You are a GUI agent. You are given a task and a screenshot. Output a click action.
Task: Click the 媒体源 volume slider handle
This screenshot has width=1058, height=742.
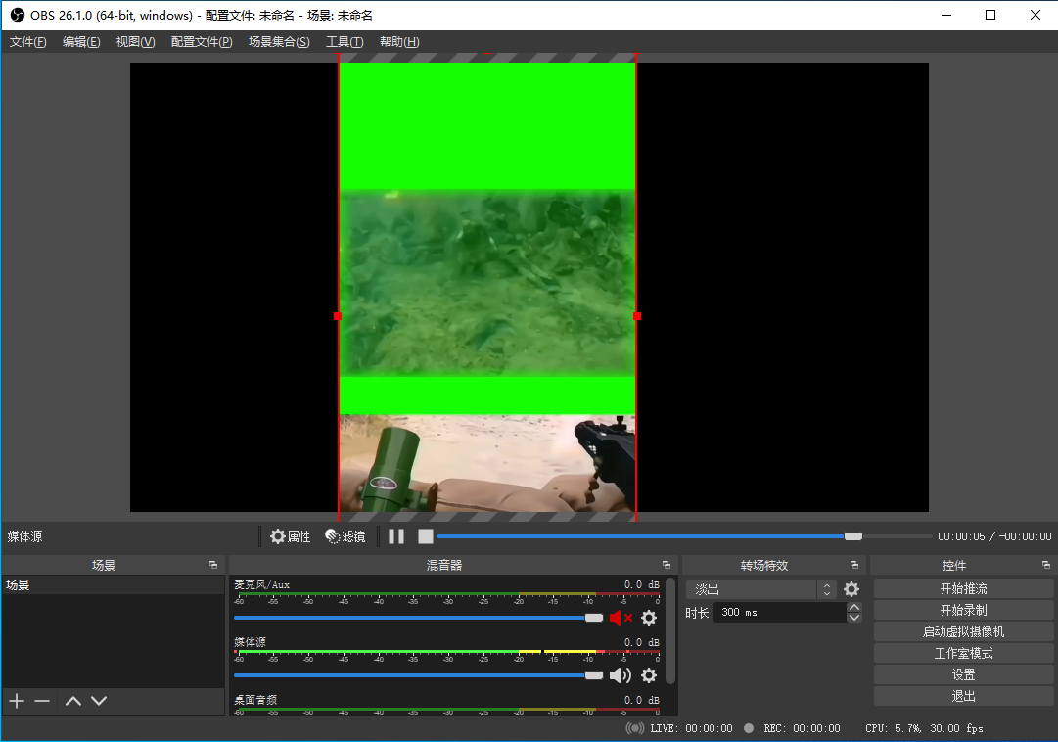(x=594, y=675)
